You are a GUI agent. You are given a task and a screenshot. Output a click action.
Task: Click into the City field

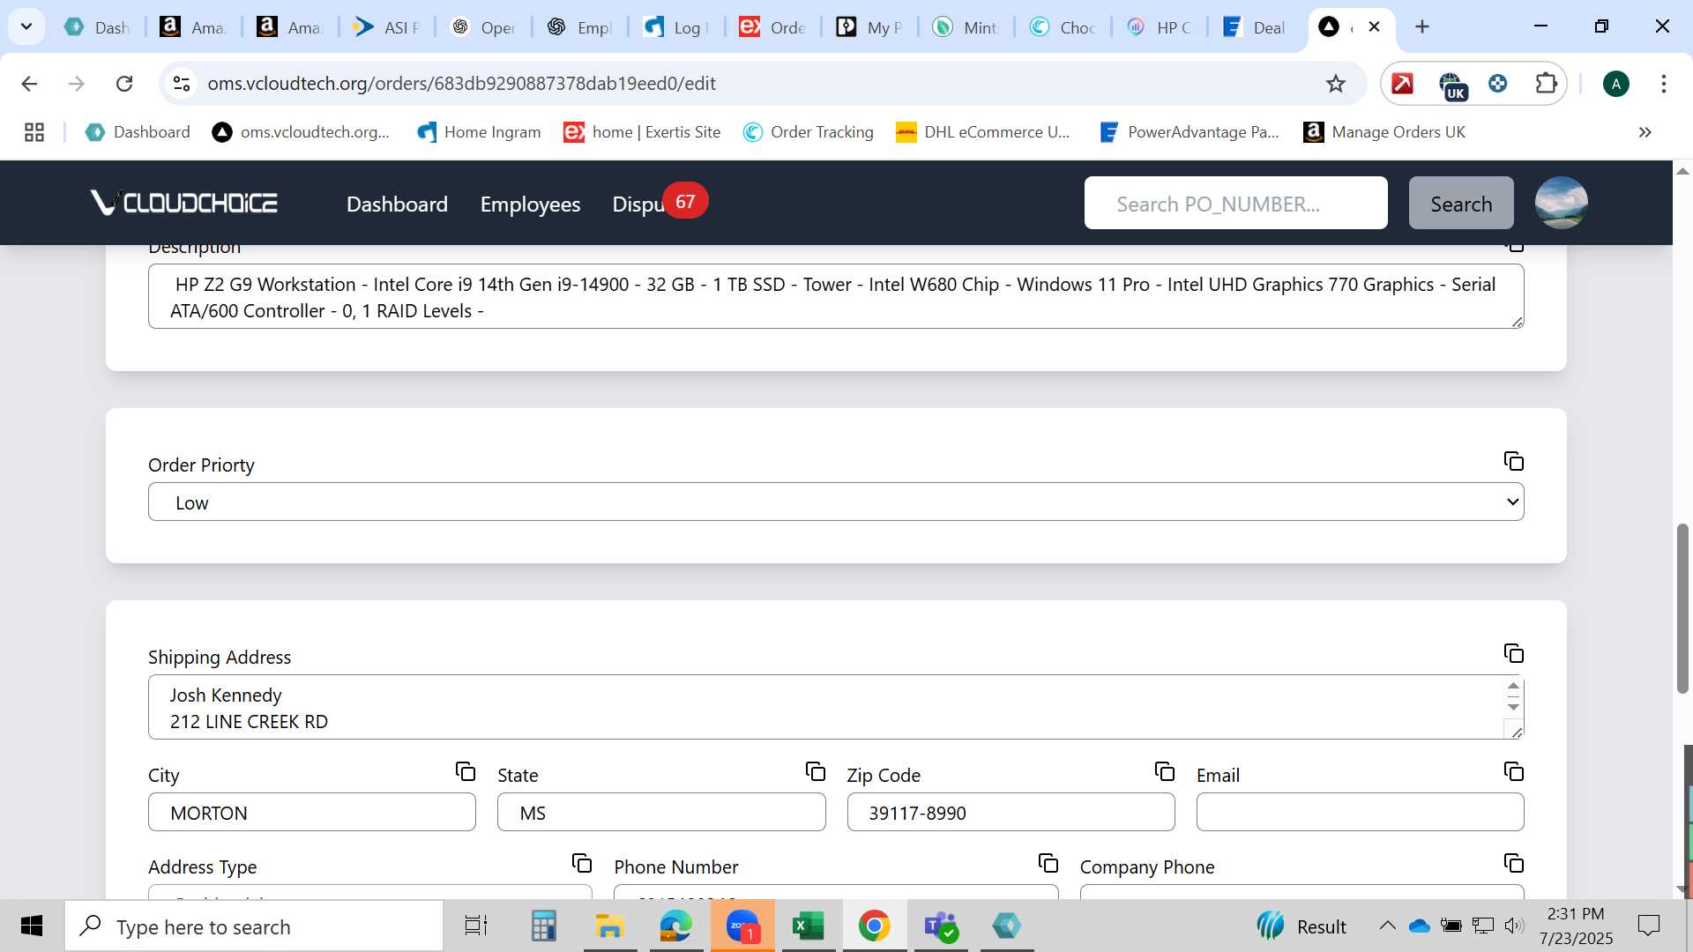(312, 812)
